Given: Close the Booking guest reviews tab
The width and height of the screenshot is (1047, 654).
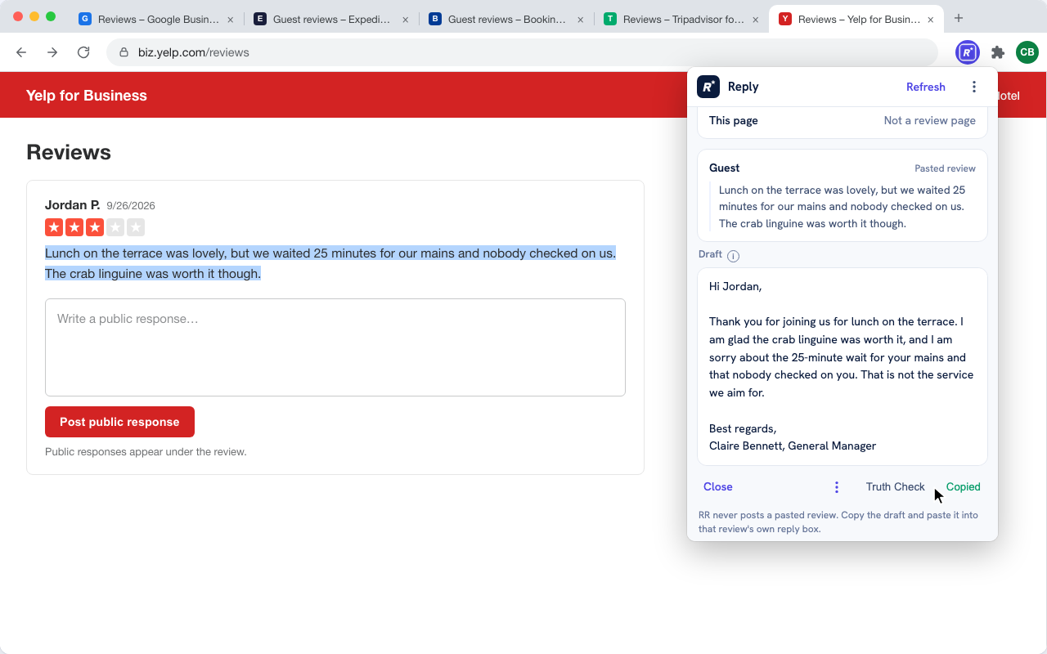Looking at the screenshot, I should [580, 19].
